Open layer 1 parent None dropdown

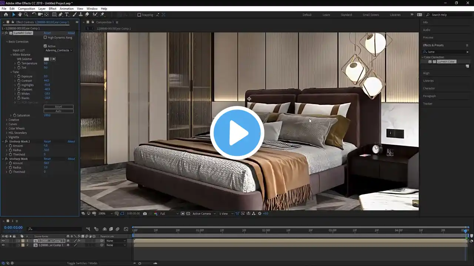pyautogui.click(x=116, y=241)
